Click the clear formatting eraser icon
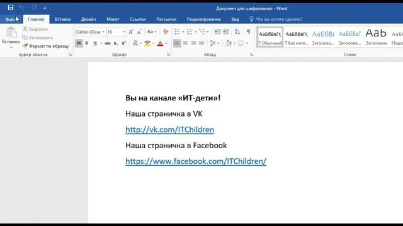Screen dimensions: 403x226 166,32
